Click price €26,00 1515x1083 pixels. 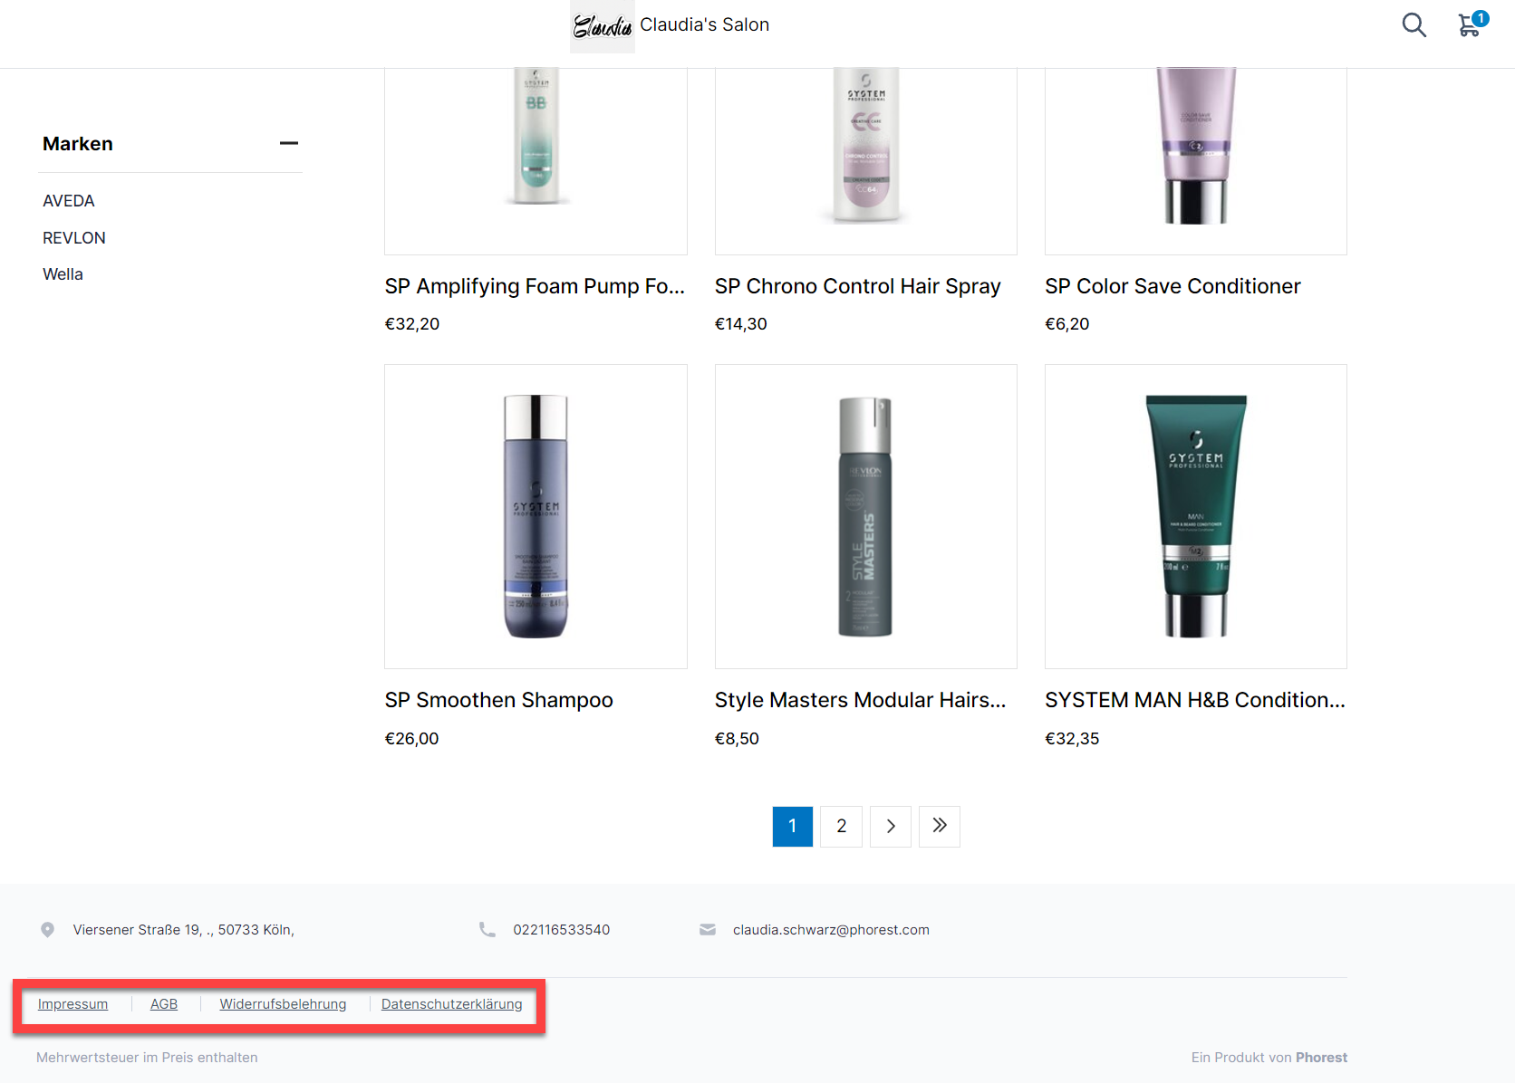(411, 739)
